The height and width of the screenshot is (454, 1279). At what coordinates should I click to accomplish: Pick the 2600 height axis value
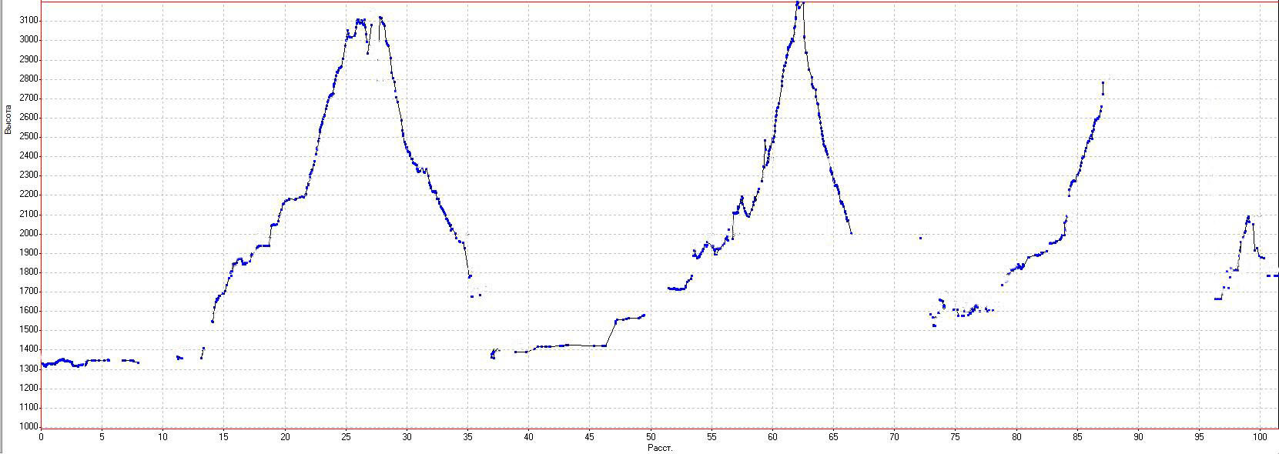click(x=28, y=117)
